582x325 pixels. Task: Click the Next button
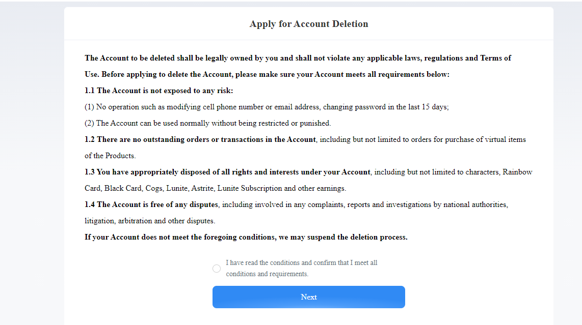[x=308, y=297]
